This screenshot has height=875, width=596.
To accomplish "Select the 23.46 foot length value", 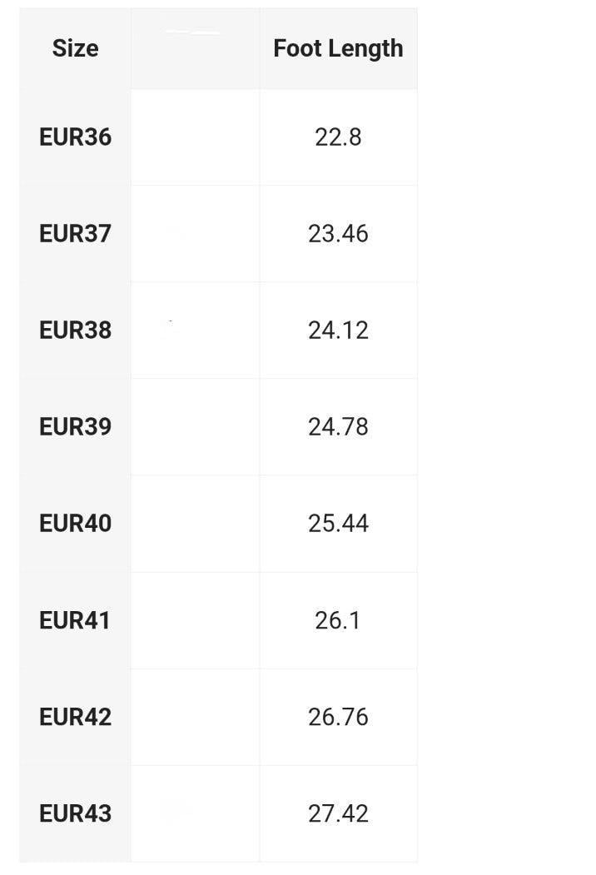I will point(338,234).
